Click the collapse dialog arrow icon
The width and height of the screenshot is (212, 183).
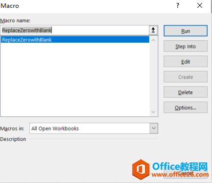coord(153,30)
